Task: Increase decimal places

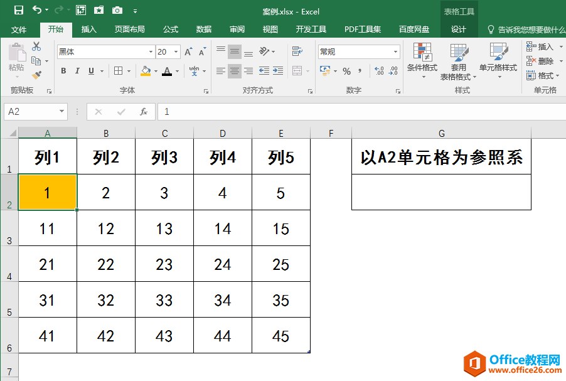Action: pyautogui.click(x=379, y=71)
